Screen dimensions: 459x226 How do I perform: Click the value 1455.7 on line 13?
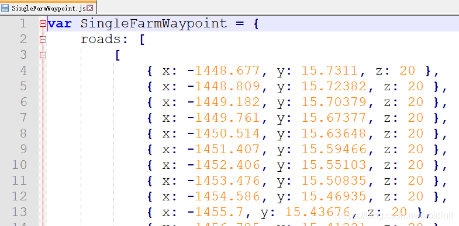pyautogui.click(x=219, y=213)
